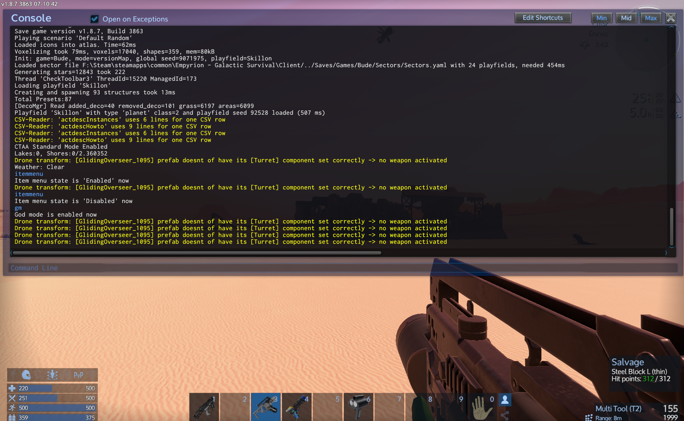Toggle the Open on Exceptions checkbox
684x421 pixels.
coord(95,19)
